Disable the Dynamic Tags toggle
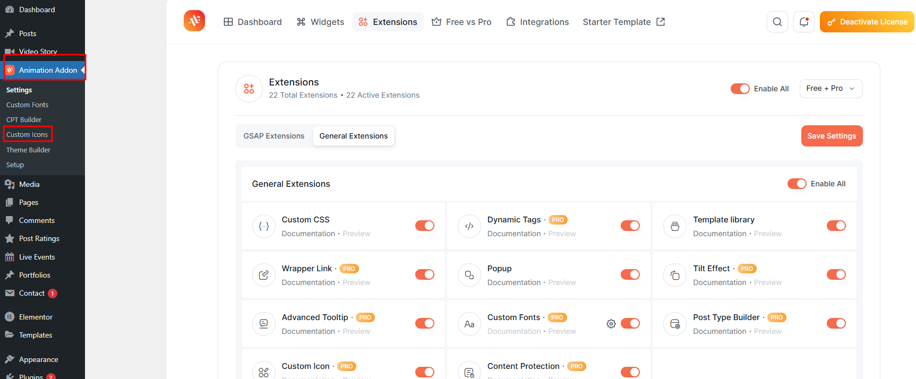 (x=630, y=226)
